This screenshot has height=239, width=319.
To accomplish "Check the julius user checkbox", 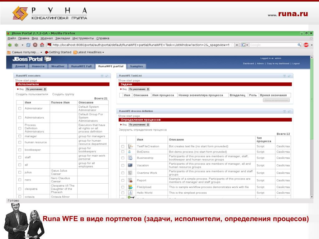I will pyautogui.click(x=20, y=172).
